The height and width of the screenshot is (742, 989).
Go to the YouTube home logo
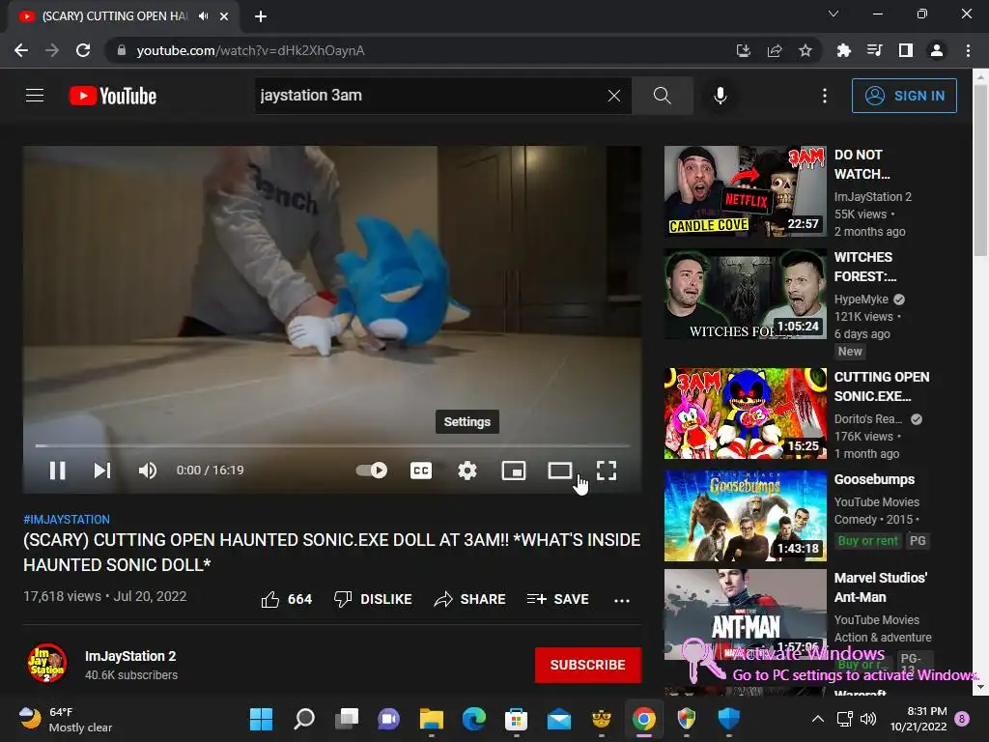[113, 96]
